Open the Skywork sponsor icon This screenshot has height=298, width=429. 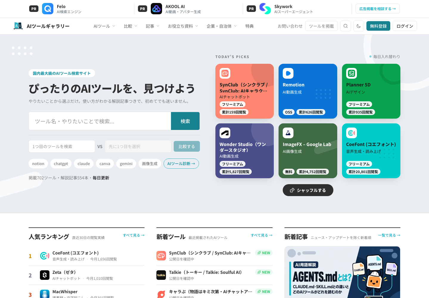pos(265,9)
